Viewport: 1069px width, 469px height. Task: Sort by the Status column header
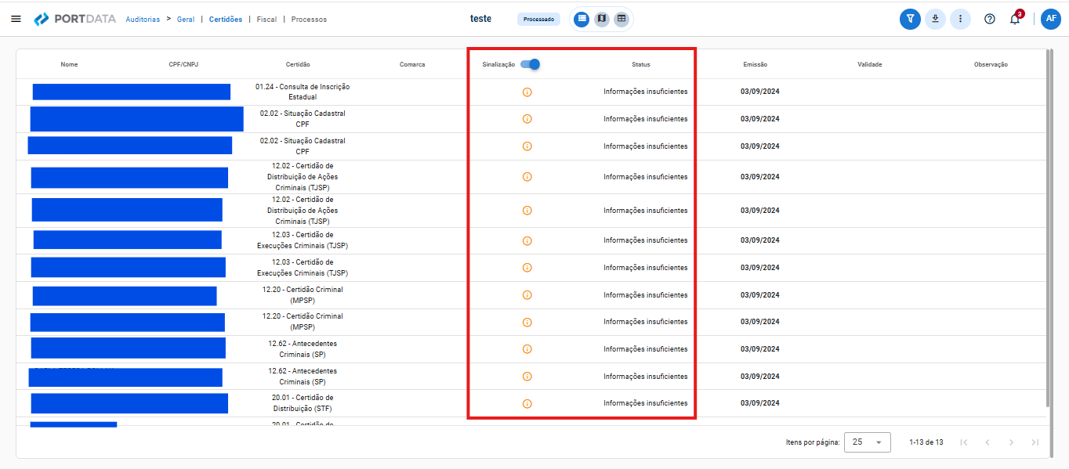(x=641, y=64)
